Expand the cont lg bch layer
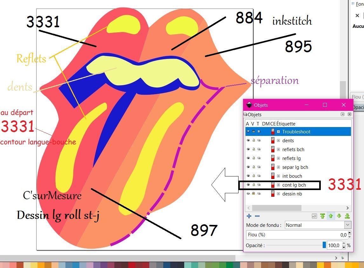This screenshot has height=268, width=364. pos(278,185)
